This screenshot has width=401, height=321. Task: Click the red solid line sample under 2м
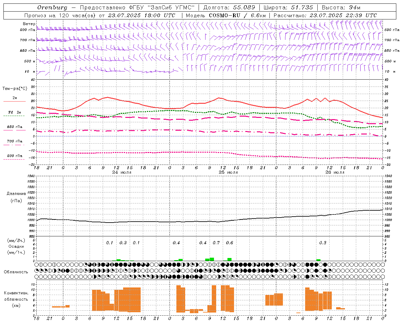14,101
